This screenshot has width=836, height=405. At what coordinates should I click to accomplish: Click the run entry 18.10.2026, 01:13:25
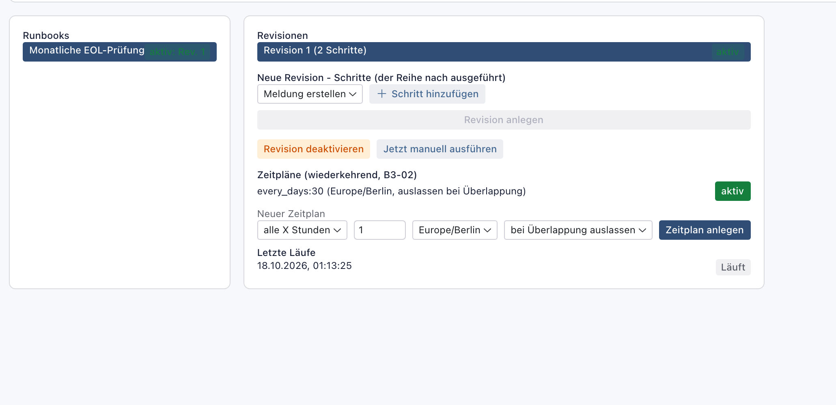[304, 266]
